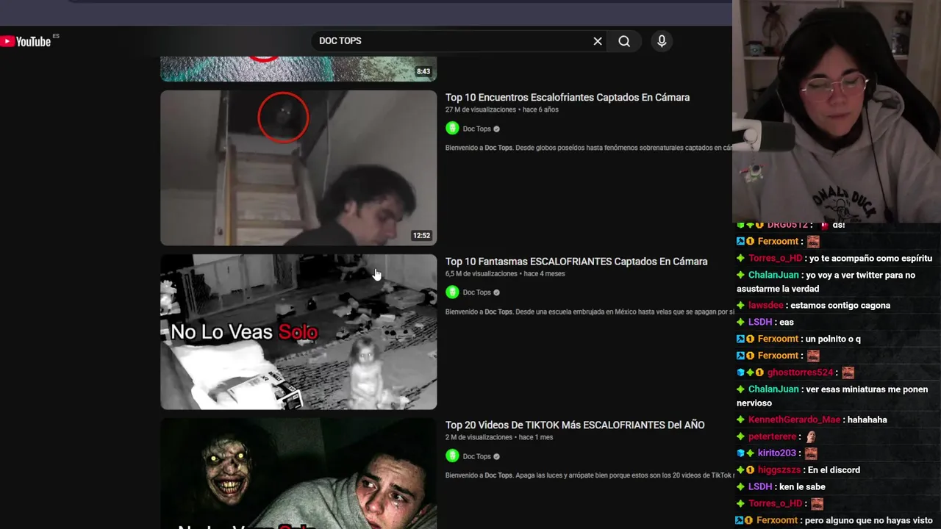Click the 'hahahaha' chat message
Image resolution: width=941 pixels, height=529 pixels.
[867, 420]
